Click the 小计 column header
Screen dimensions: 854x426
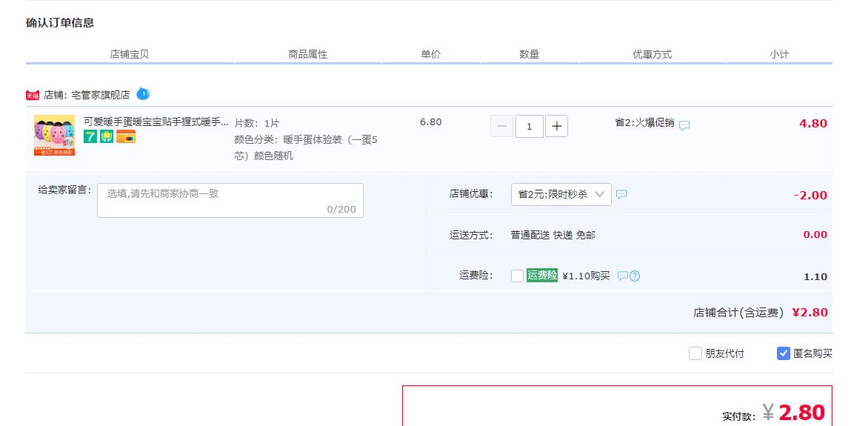(x=779, y=55)
